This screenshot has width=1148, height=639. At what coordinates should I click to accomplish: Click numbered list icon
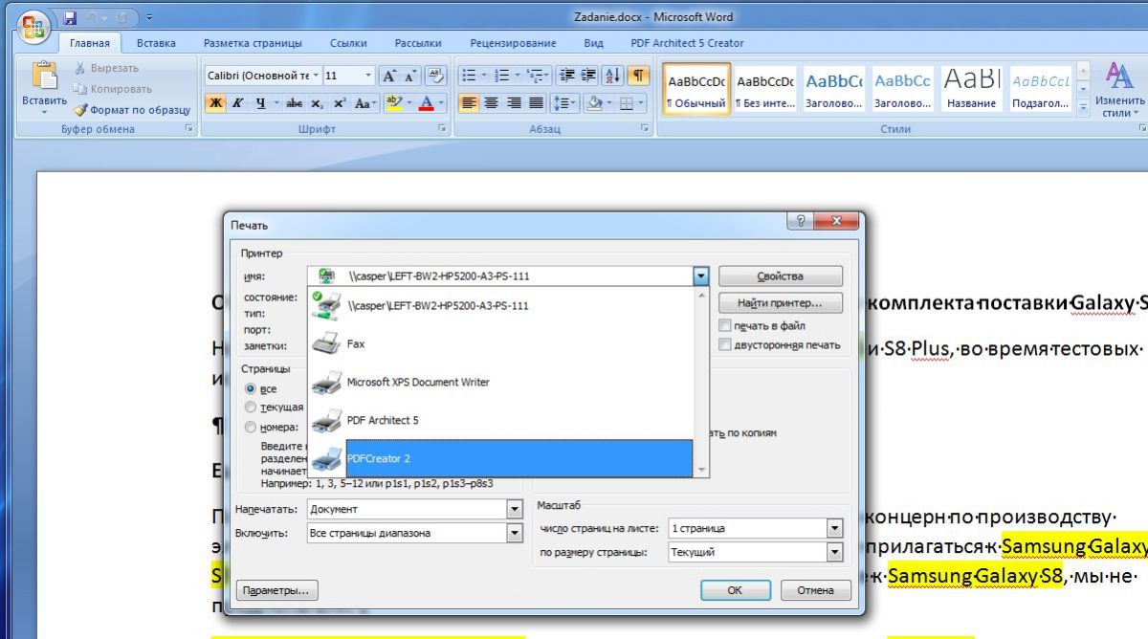(x=500, y=76)
